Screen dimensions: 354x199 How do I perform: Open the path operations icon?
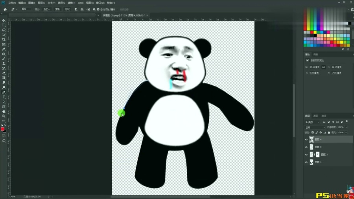coord(76,9)
